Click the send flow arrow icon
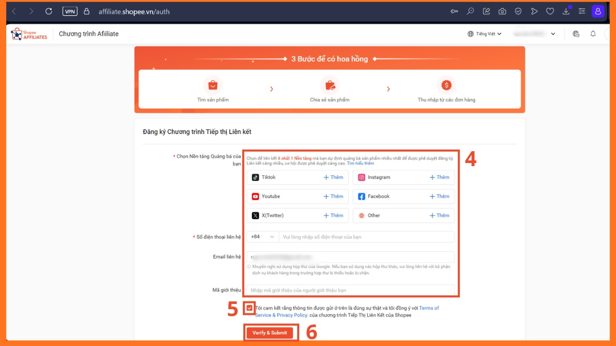The width and height of the screenshot is (616, 346). coord(534,11)
